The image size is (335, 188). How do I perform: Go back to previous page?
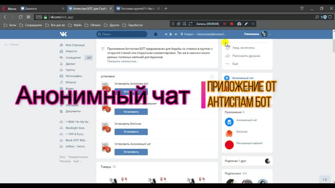coord(5,17)
